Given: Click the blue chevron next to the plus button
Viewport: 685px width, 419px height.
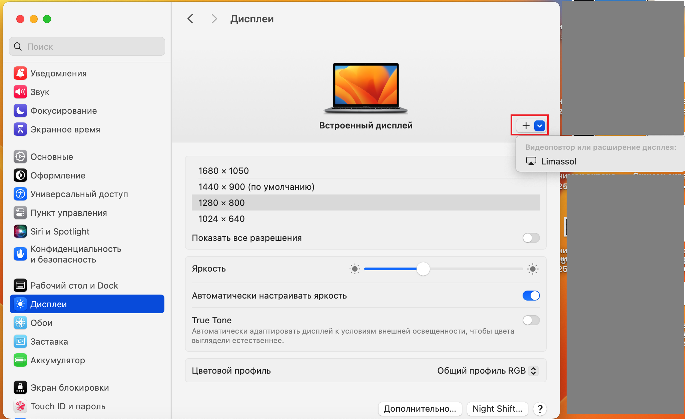Looking at the screenshot, I should (x=540, y=126).
